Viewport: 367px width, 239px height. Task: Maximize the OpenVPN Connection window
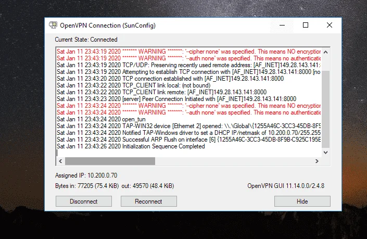coord(306,25)
